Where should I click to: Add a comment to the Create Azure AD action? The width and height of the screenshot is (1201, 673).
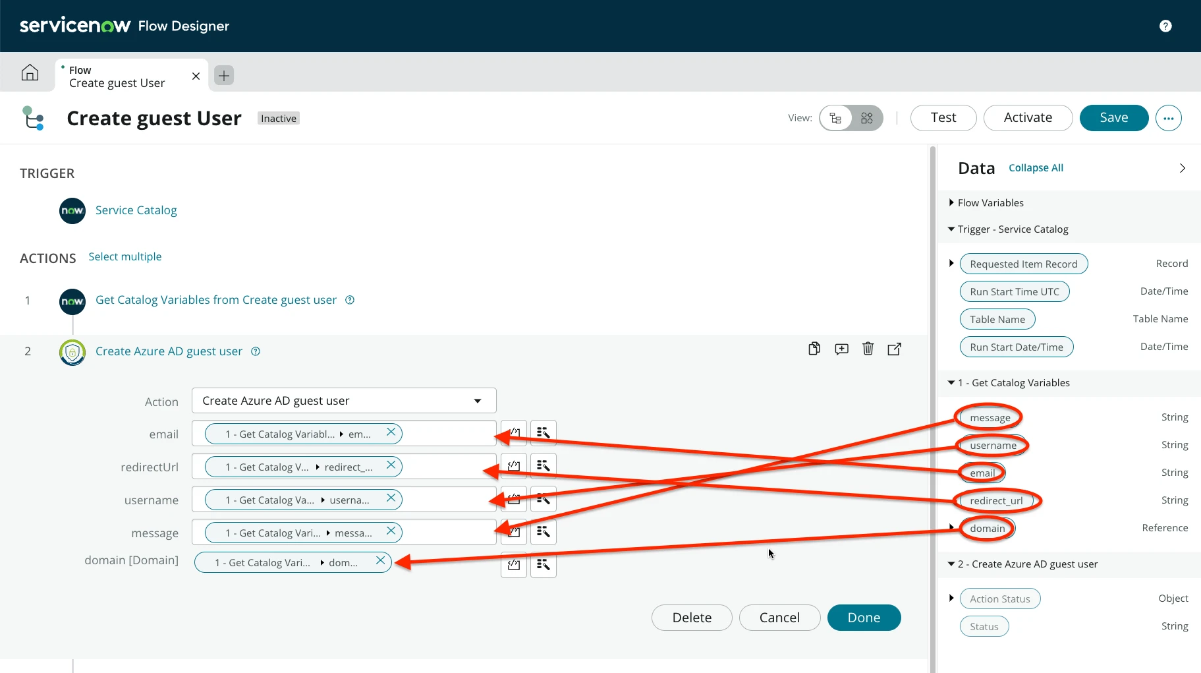pos(841,349)
